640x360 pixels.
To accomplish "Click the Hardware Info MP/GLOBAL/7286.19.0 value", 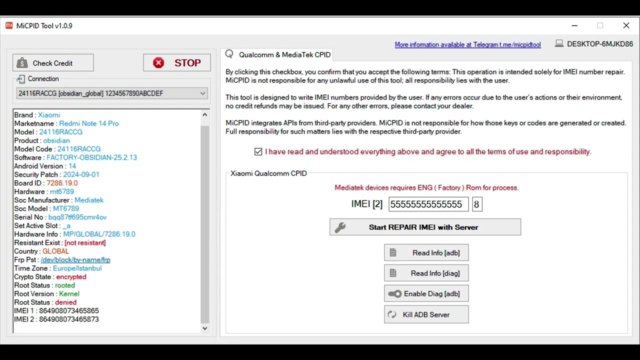I will tap(99, 234).
